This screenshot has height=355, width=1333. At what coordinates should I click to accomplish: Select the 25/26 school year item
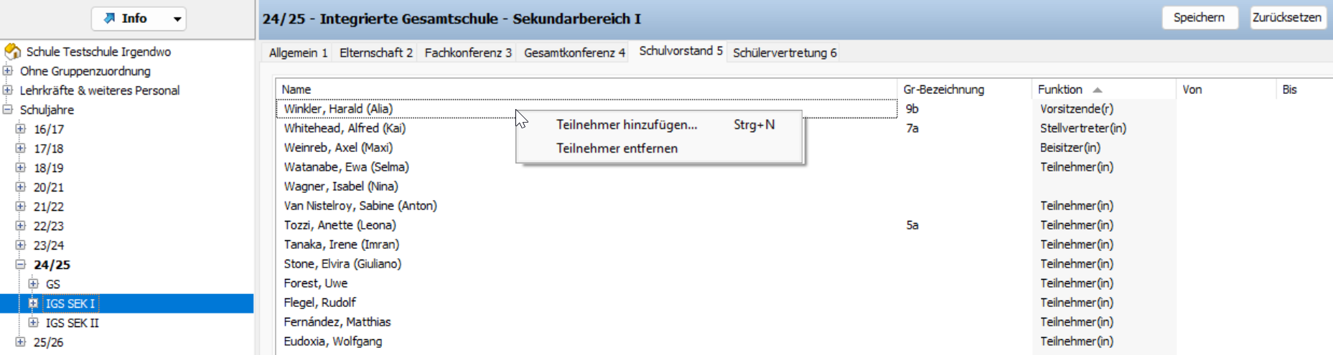coord(48,342)
